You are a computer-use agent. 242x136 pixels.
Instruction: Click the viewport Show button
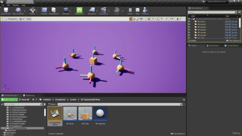click(29, 19)
